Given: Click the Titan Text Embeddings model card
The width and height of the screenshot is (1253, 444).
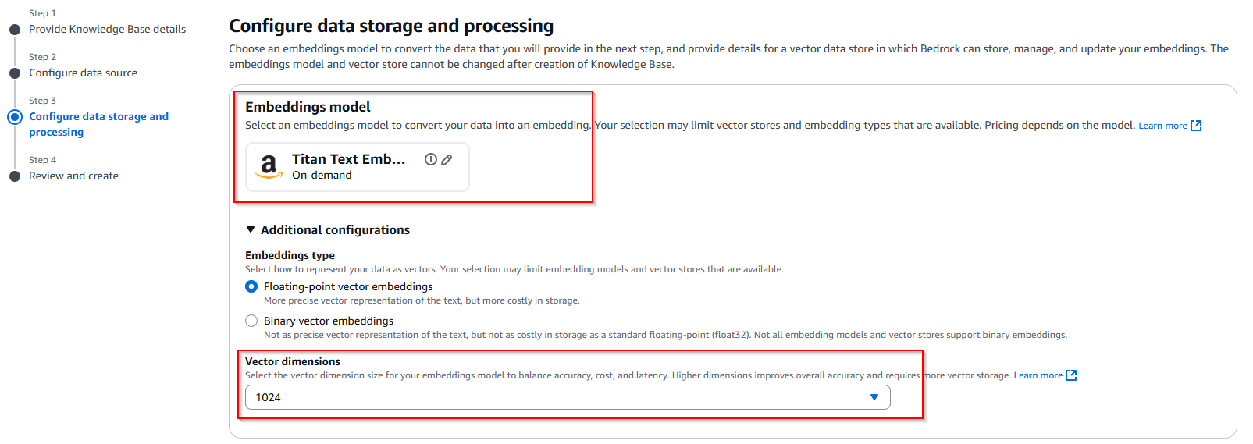Looking at the screenshot, I should pyautogui.click(x=358, y=167).
